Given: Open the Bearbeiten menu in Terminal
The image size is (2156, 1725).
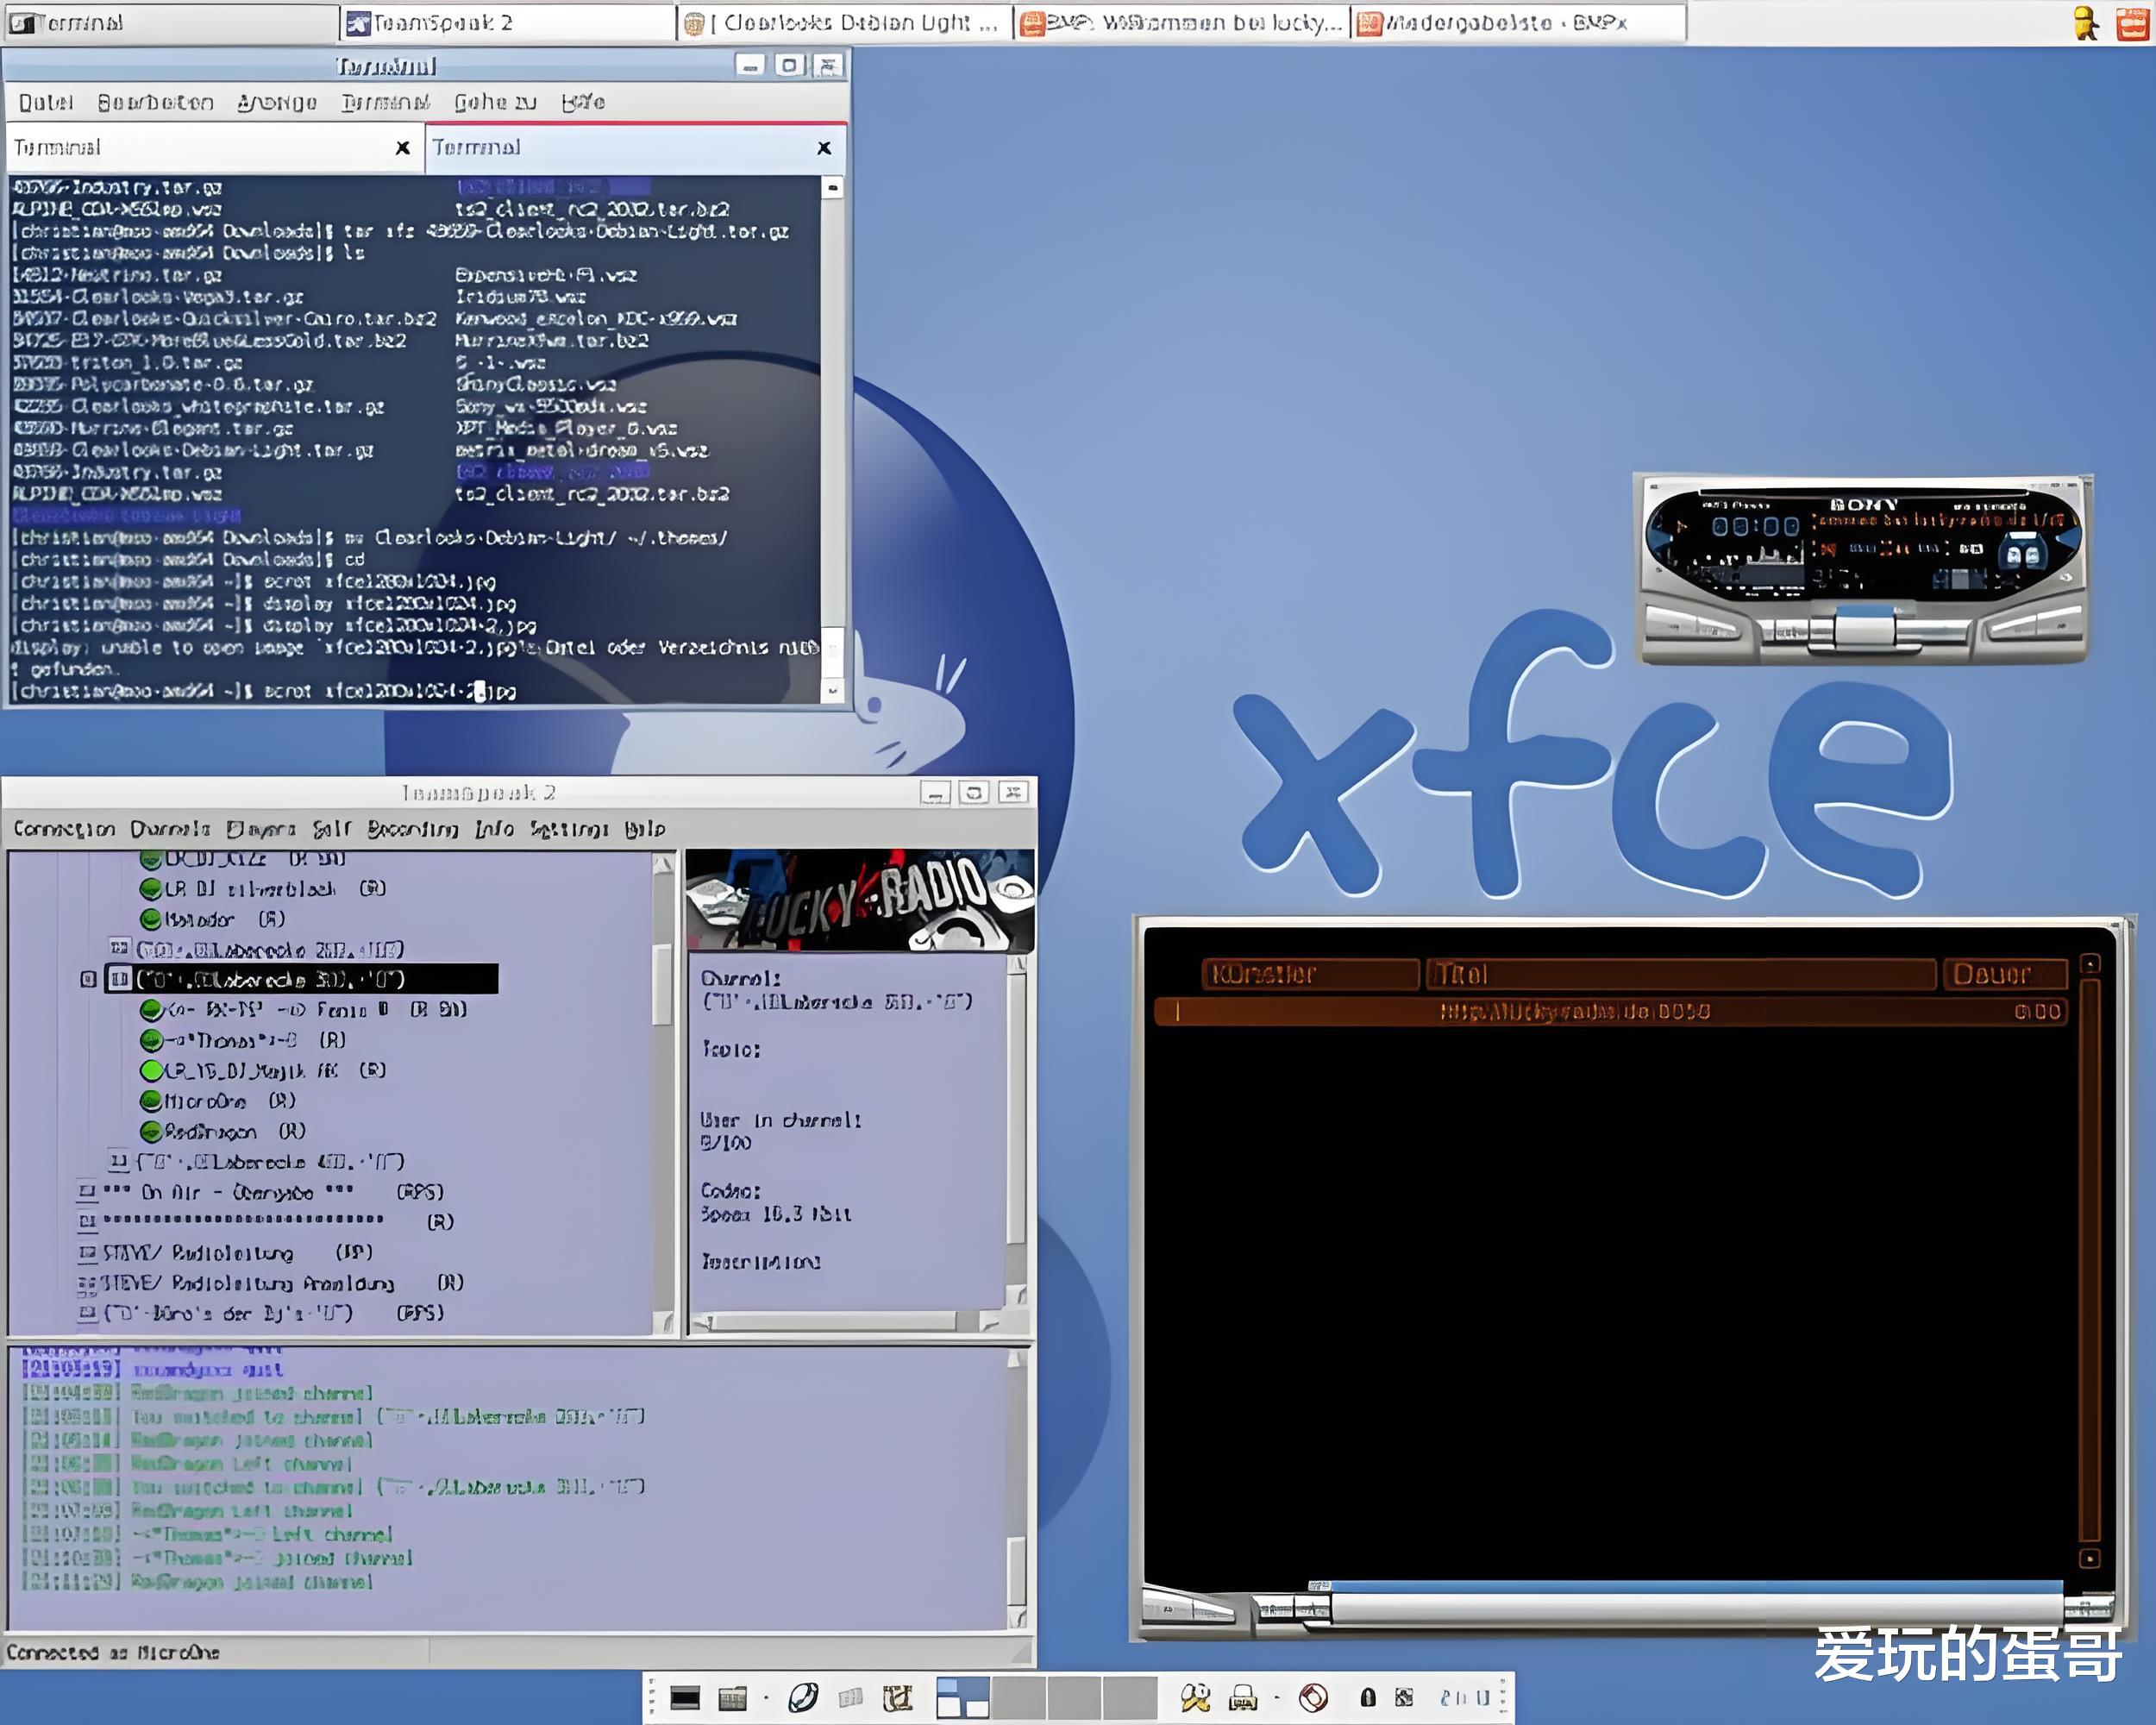Looking at the screenshot, I should pyautogui.click(x=155, y=102).
